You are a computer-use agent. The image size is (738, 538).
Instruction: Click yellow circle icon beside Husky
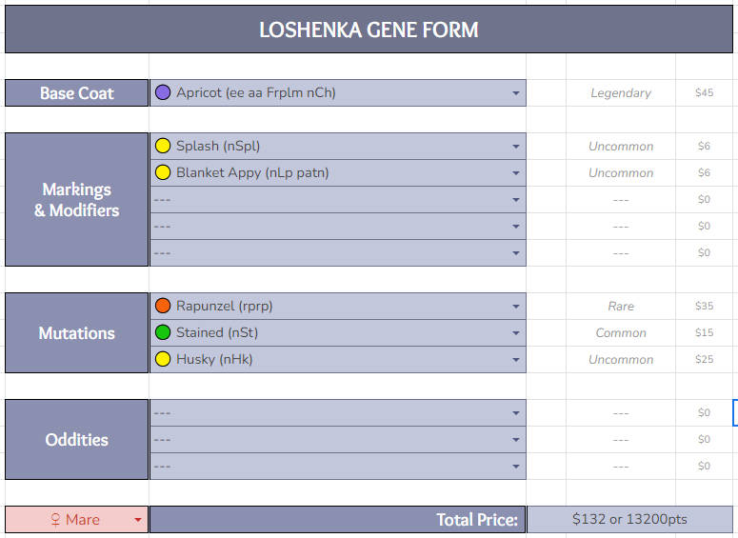click(162, 360)
